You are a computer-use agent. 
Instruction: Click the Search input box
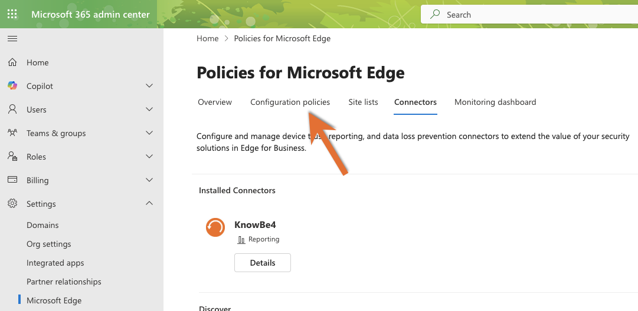pyautogui.click(x=531, y=15)
